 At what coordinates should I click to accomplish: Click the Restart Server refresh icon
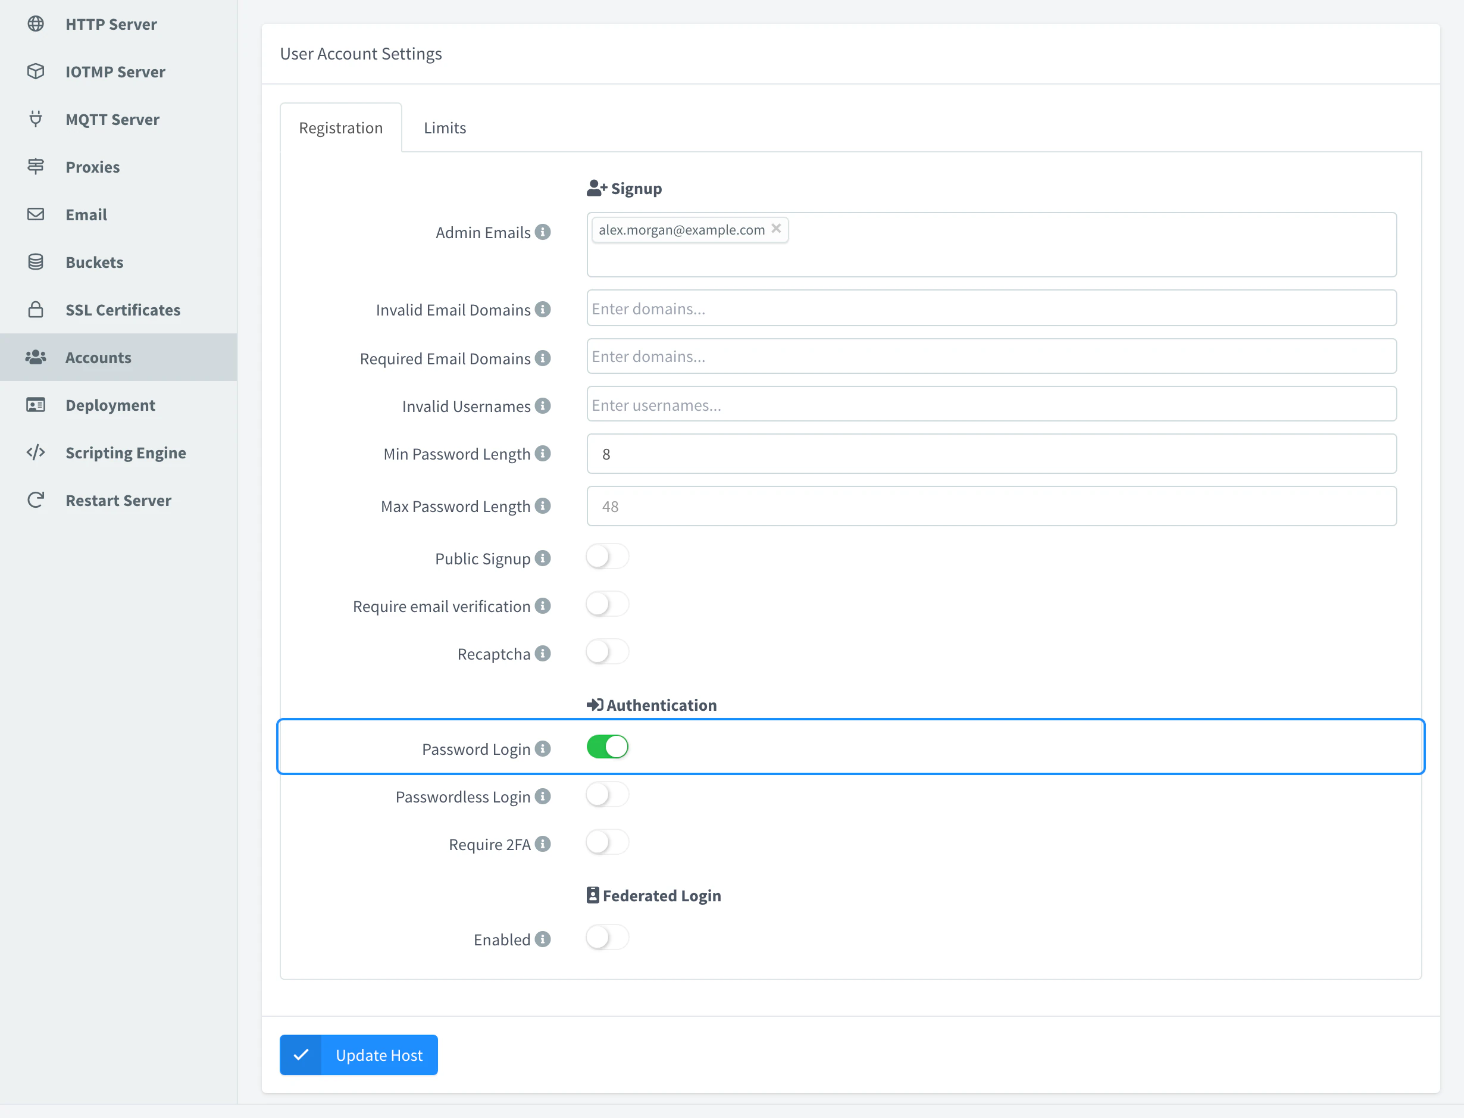coord(36,500)
